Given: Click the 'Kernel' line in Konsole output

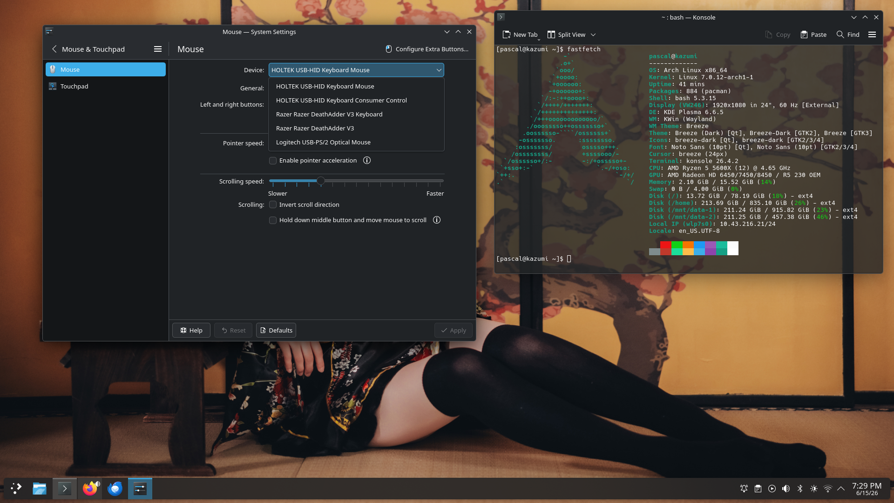Looking at the screenshot, I should click(x=701, y=77).
